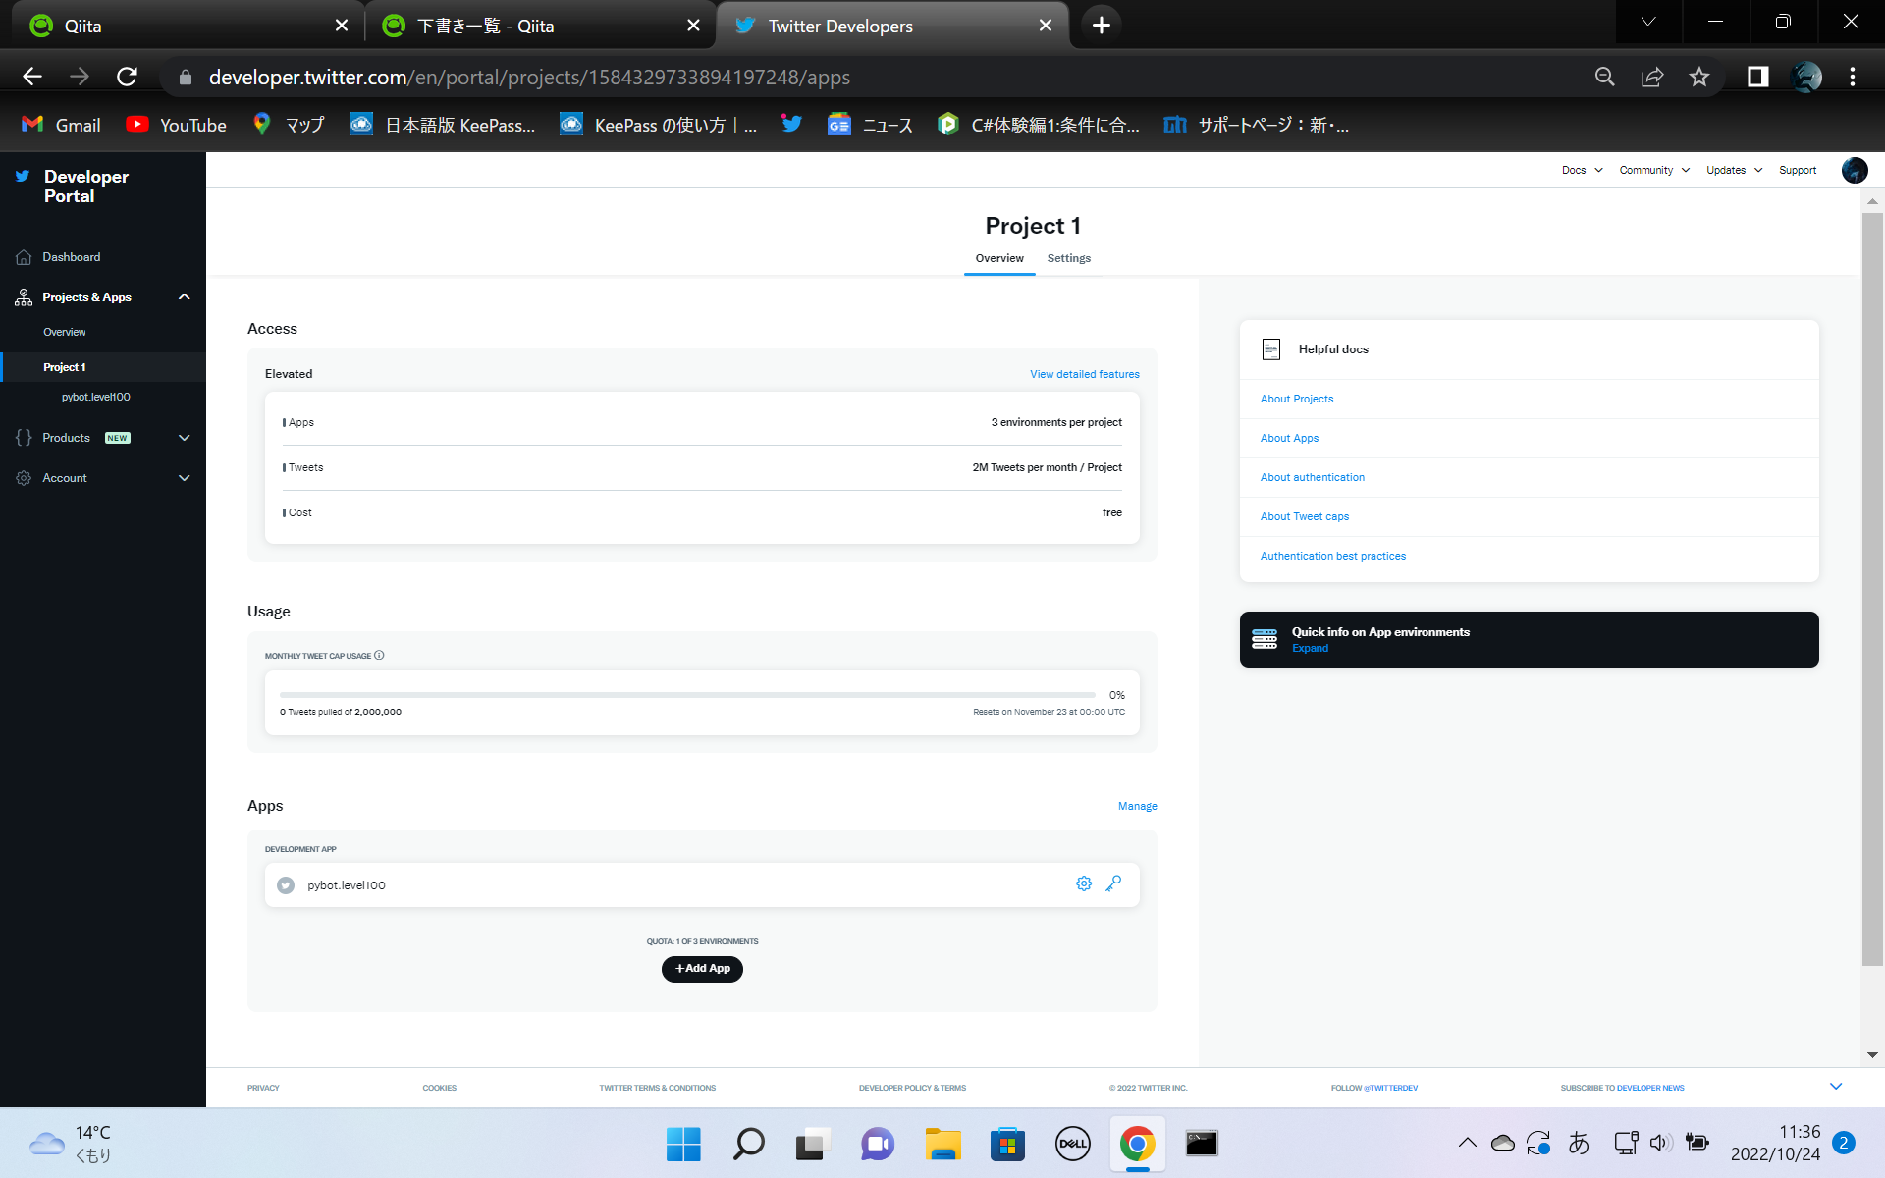The image size is (1885, 1178).
Task: Open the weather widget in taskbar
Action: [x=71, y=1143]
